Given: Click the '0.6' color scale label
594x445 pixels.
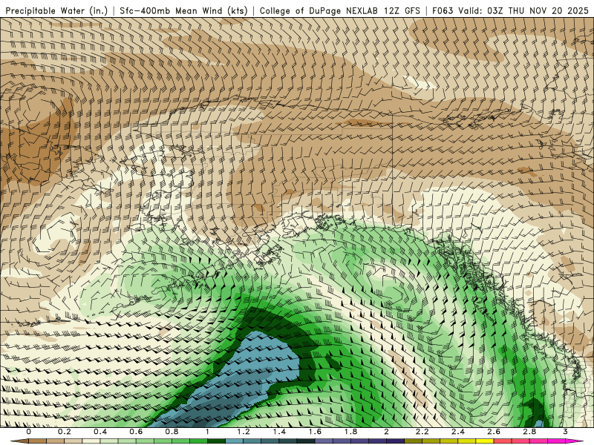Looking at the screenshot, I should pyautogui.click(x=136, y=432).
